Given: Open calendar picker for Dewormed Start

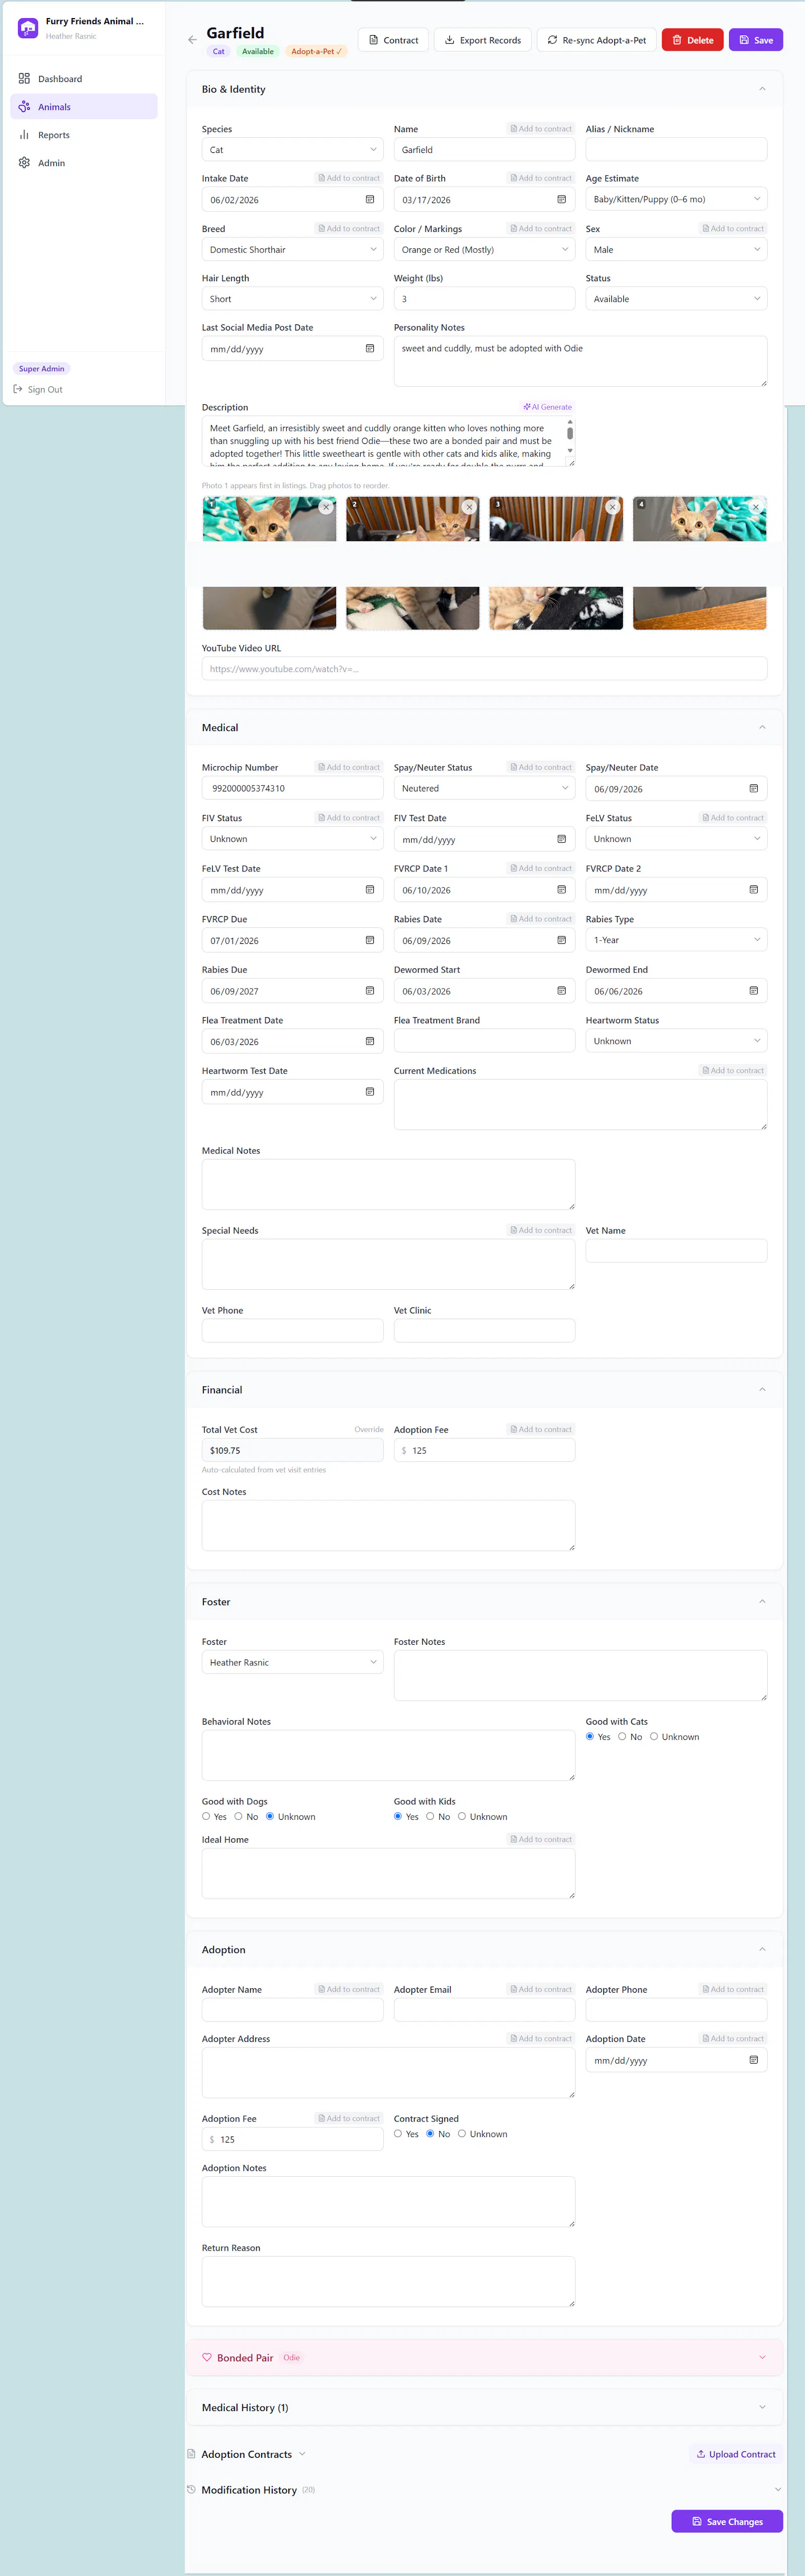Looking at the screenshot, I should 561,991.
